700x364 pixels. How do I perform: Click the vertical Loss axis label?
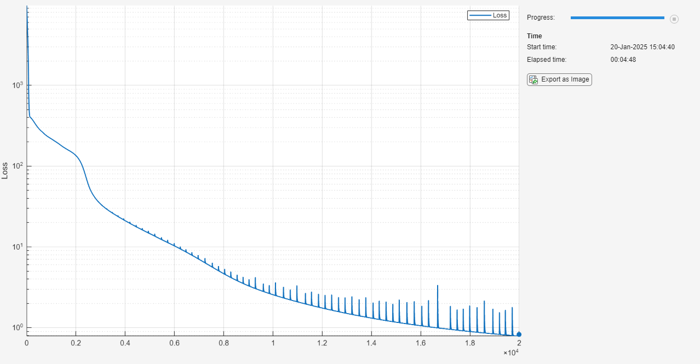tap(5, 171)
